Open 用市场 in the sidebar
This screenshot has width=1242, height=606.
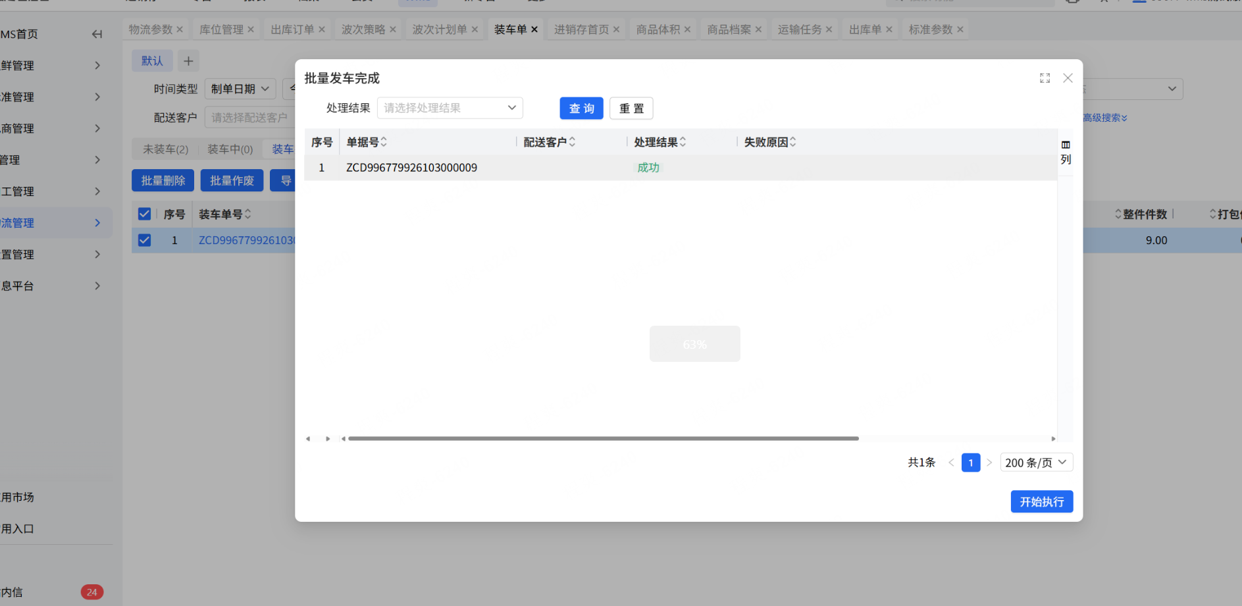(x=18, y=497)
